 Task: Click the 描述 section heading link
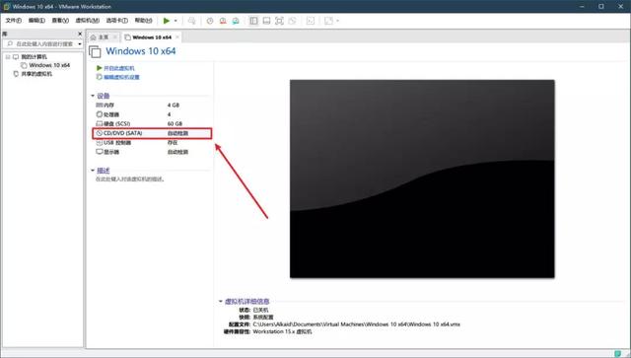[x=103, y=171]
